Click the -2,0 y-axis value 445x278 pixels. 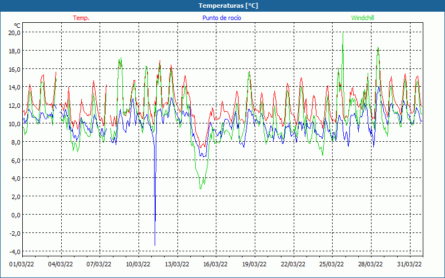pos(15,233)
